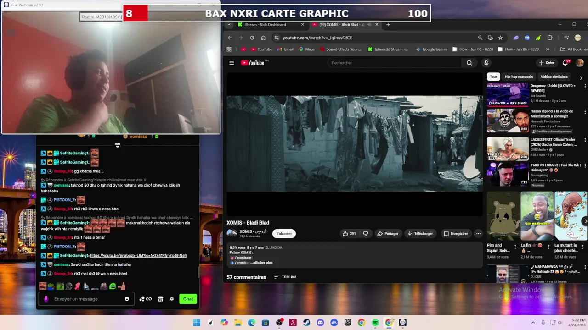The height and width of the screenshot is (330, 588).
Task: Click the channel points infinity icon
Action: coord(145,299)
